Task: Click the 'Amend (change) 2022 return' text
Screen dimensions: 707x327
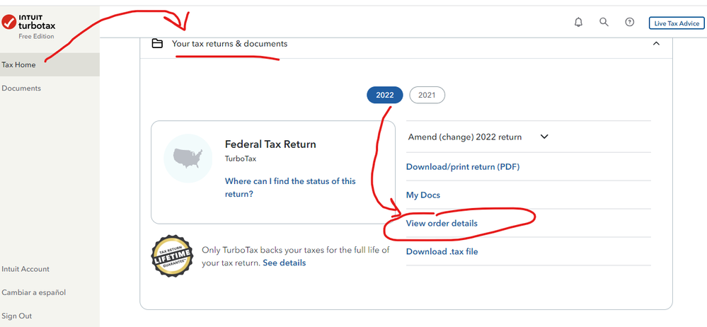Action: point(464,137)
